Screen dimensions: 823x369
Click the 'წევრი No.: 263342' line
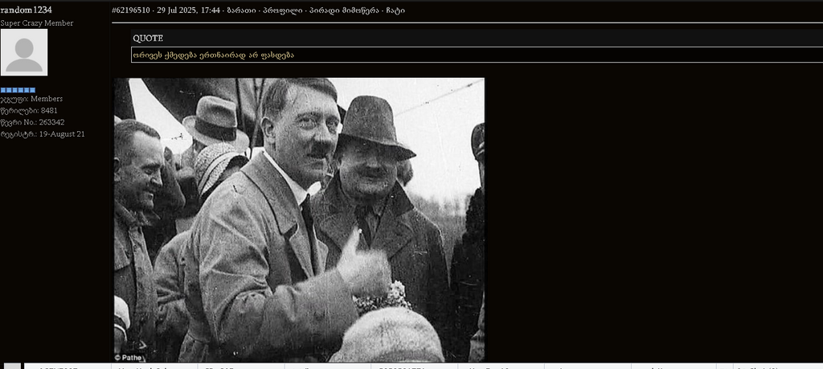pos(32,122)
